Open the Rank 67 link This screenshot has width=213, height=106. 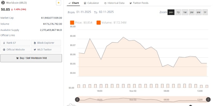[x=15, y=43]
